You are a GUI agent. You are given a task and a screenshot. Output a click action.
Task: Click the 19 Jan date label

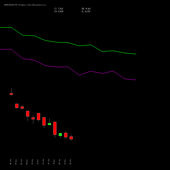tap(54, 162)
